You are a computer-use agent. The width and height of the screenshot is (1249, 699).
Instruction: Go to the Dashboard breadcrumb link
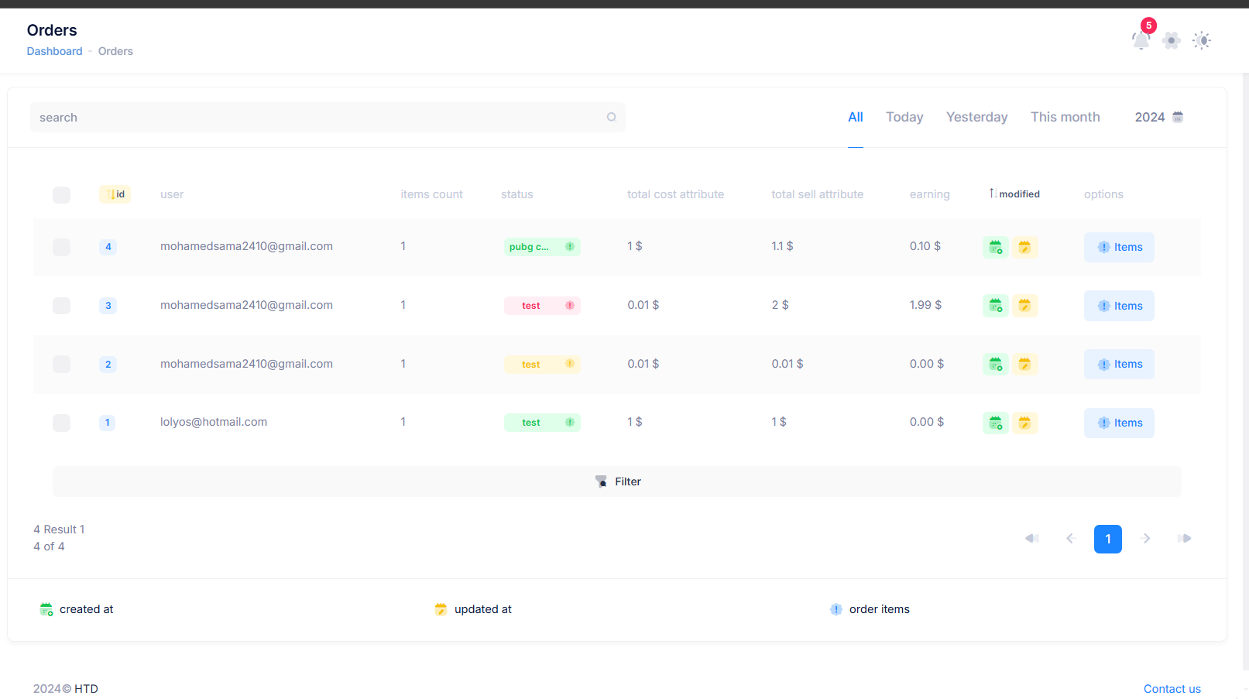54,51
